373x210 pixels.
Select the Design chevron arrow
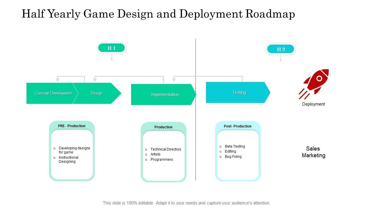[x=97, y=93]
